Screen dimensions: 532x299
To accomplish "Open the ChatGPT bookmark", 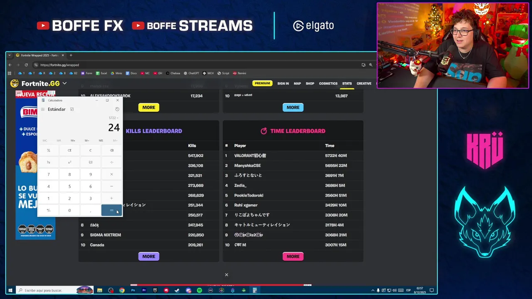I will coord(191,73).
